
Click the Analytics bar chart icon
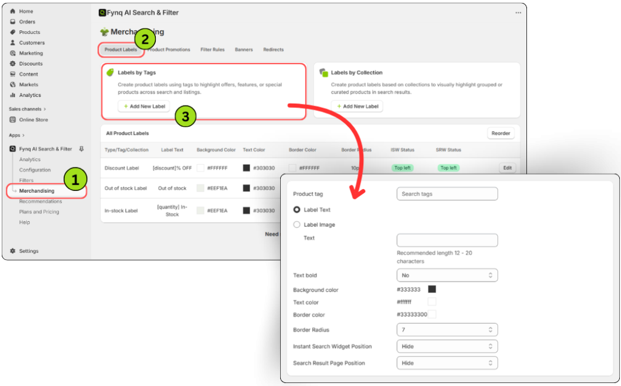click(x=13, y=95)
